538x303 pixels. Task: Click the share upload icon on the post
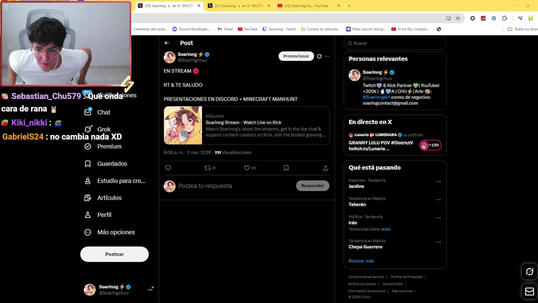[325, 168]
